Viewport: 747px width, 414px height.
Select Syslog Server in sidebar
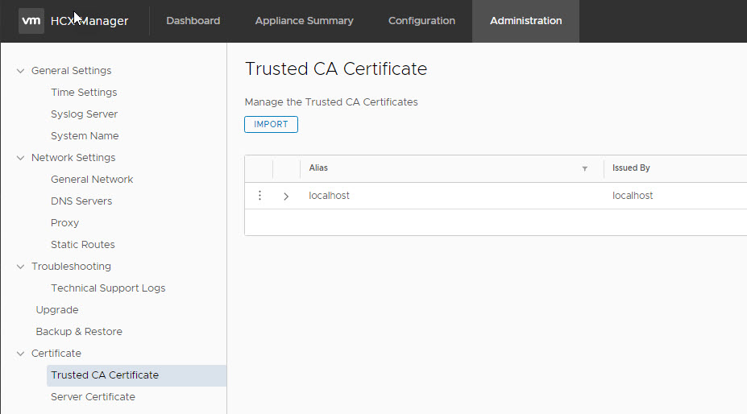point(84,114)
